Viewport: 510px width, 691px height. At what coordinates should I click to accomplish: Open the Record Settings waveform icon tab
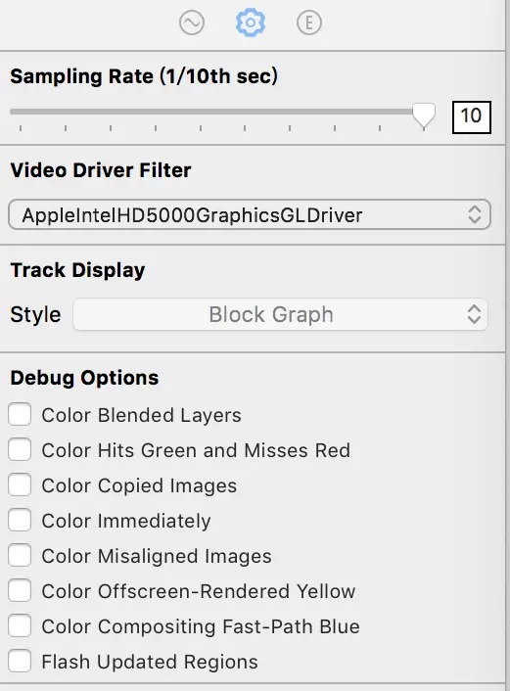(192, 23)
